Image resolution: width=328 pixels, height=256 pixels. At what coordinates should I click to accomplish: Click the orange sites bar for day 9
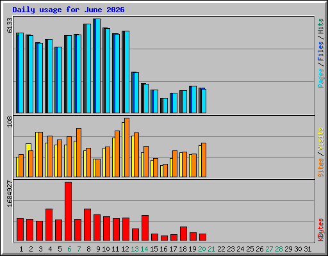click(x=98, y=168)
